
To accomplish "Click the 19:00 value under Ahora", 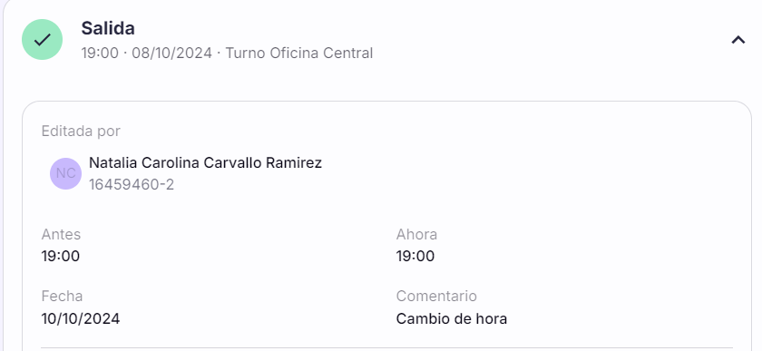I will click(x=415, y=256).
